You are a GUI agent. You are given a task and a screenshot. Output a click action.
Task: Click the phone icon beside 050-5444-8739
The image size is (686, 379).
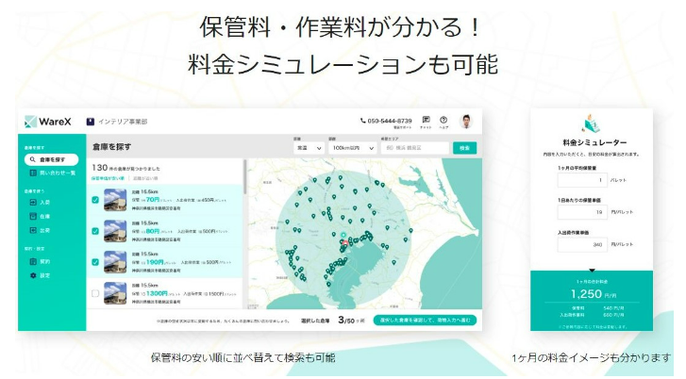tap(362, 121)
